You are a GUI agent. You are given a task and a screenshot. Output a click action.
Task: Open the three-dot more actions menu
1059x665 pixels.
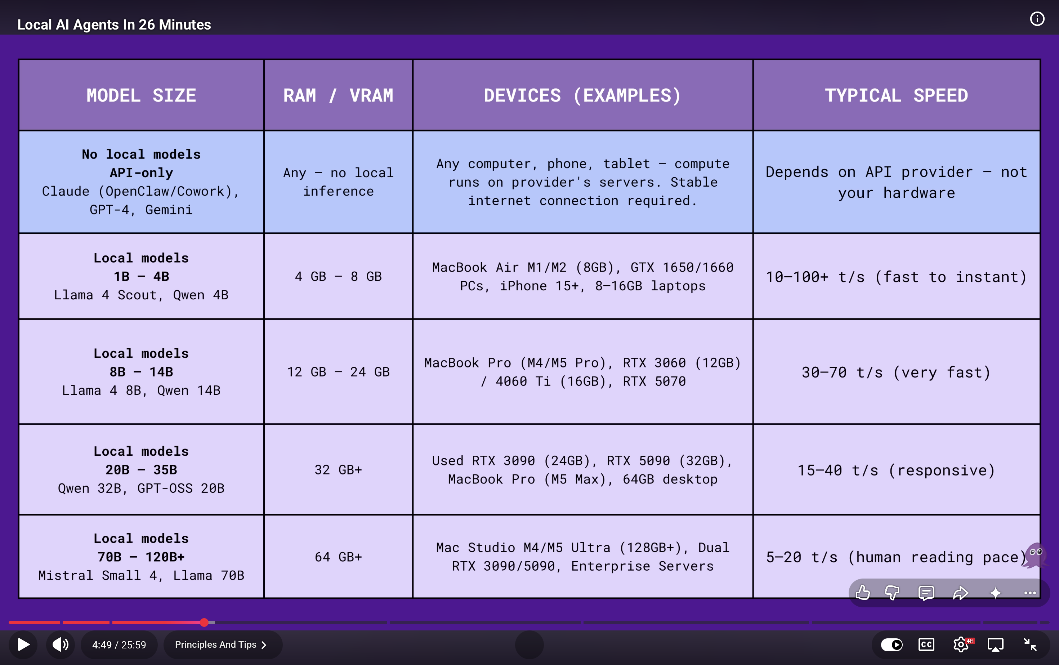[x=1030, y=593]
